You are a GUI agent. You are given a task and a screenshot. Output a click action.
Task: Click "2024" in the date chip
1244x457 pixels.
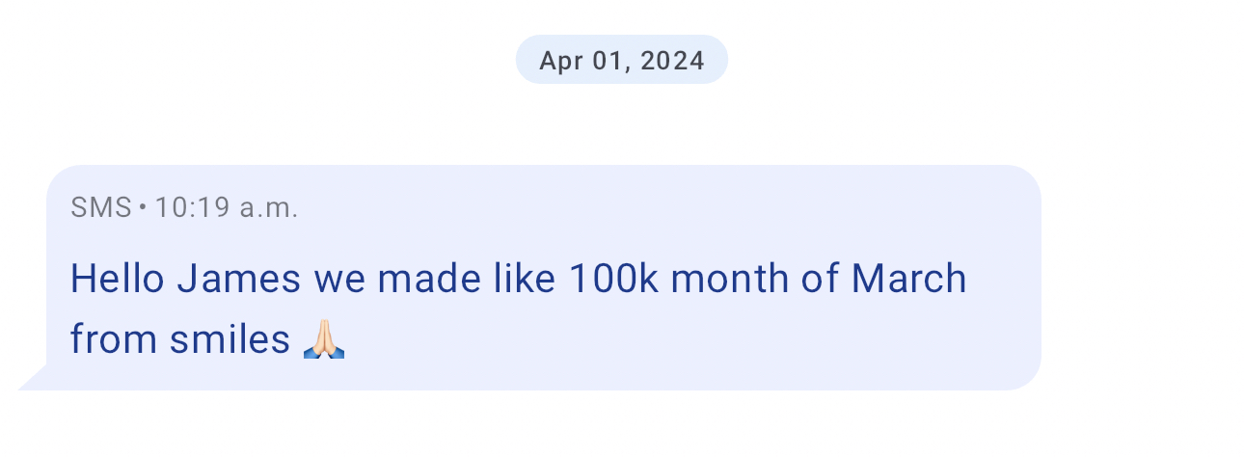672,61
